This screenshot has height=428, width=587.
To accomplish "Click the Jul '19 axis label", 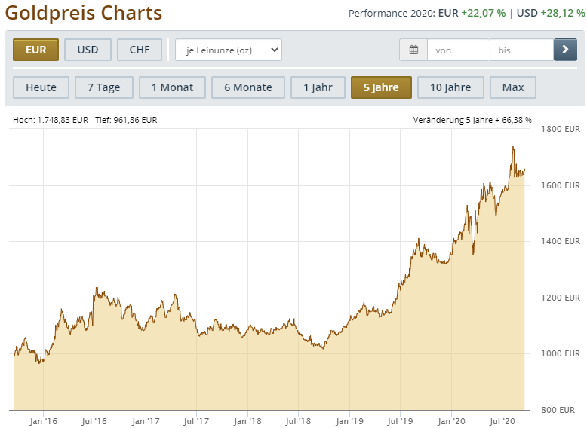I will [x=400, y=421].
